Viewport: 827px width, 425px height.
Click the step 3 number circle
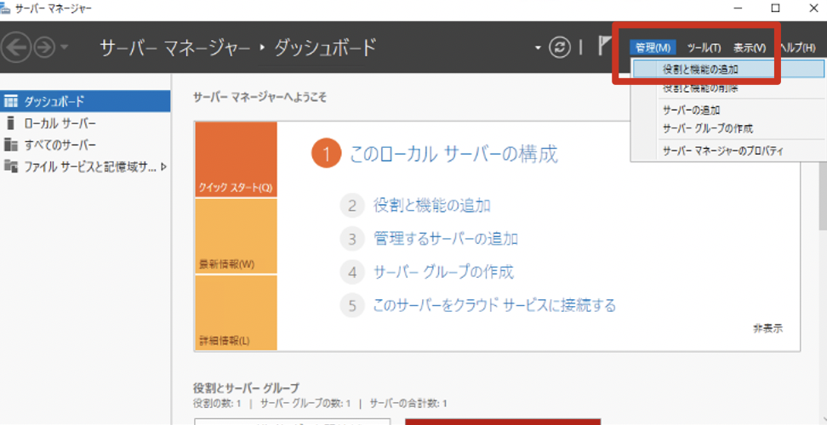coord(352,239)
